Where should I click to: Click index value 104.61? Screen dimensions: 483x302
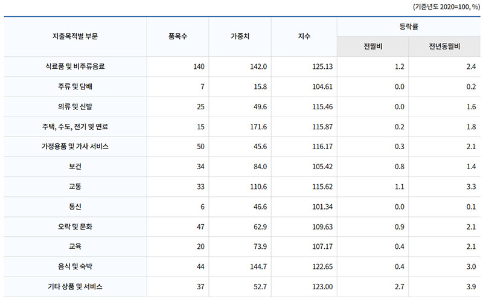point(322,86)
